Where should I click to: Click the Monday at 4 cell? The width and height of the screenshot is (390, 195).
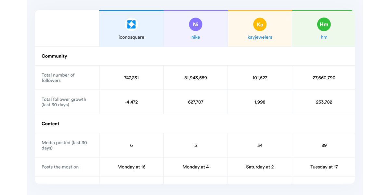click(x=196, y=167)
